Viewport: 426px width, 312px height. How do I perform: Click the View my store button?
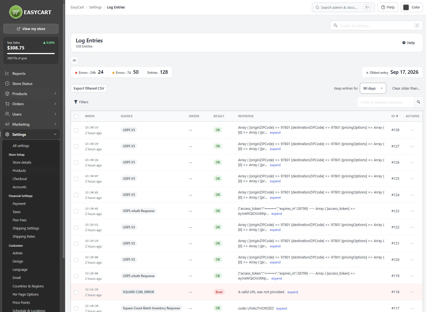(x=31, y=29)
